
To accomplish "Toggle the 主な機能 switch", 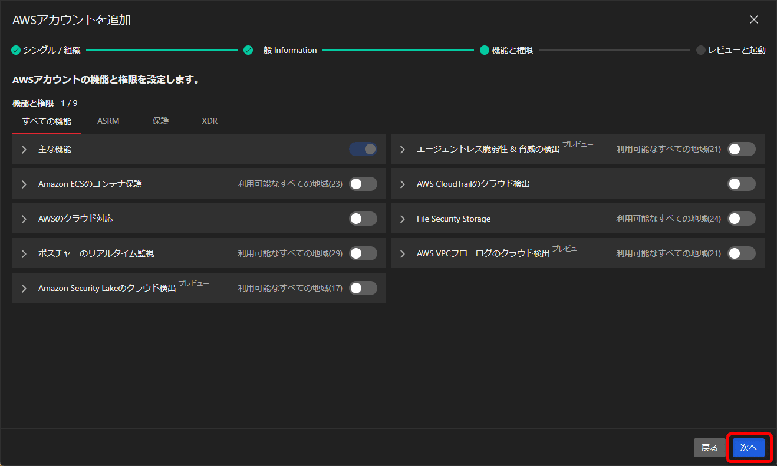I will (363, 149).
